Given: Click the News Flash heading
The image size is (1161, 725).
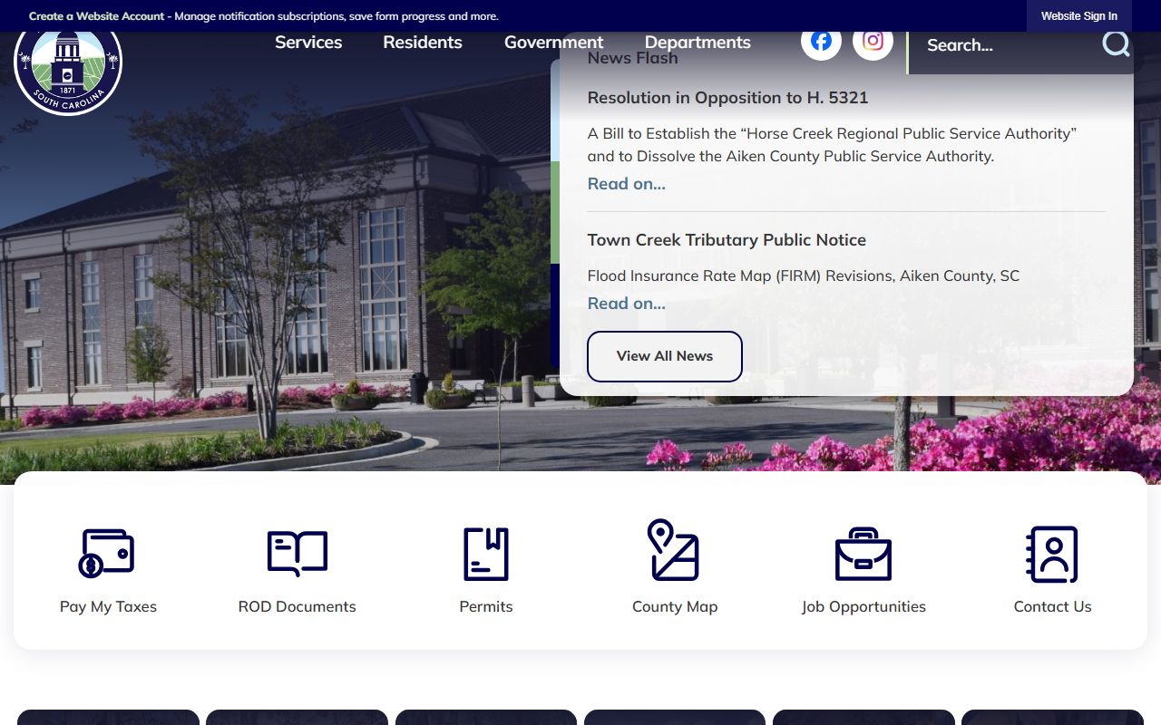Looking at the screenshot, I should [x=632, y=58].
